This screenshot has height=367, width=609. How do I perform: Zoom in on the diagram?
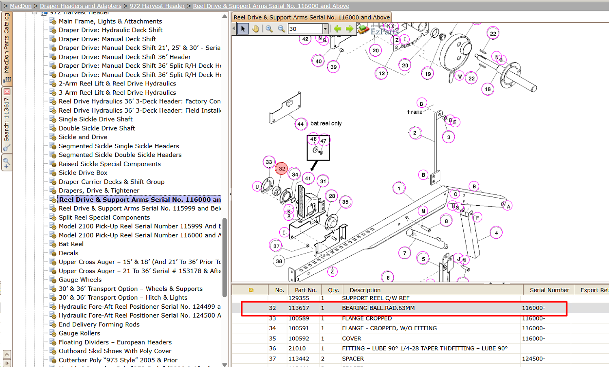(x=269, y=29)
